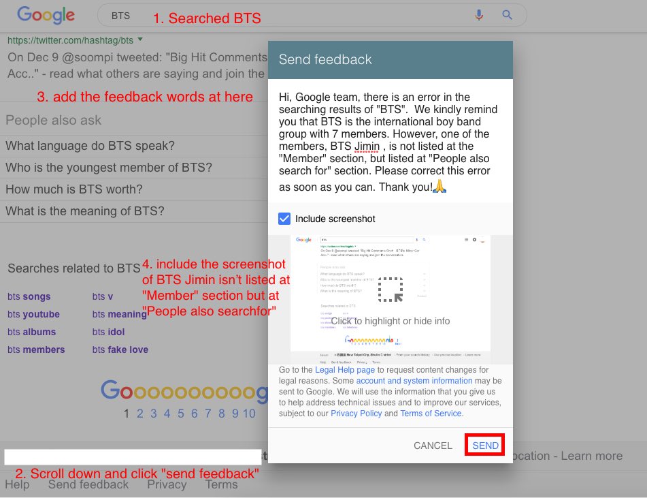Screen dimensions: 647x498
Task: Click the magnifying glass search icon
Action: [507, 15]
